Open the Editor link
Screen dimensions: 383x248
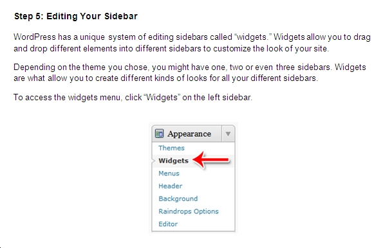(168, 224)
